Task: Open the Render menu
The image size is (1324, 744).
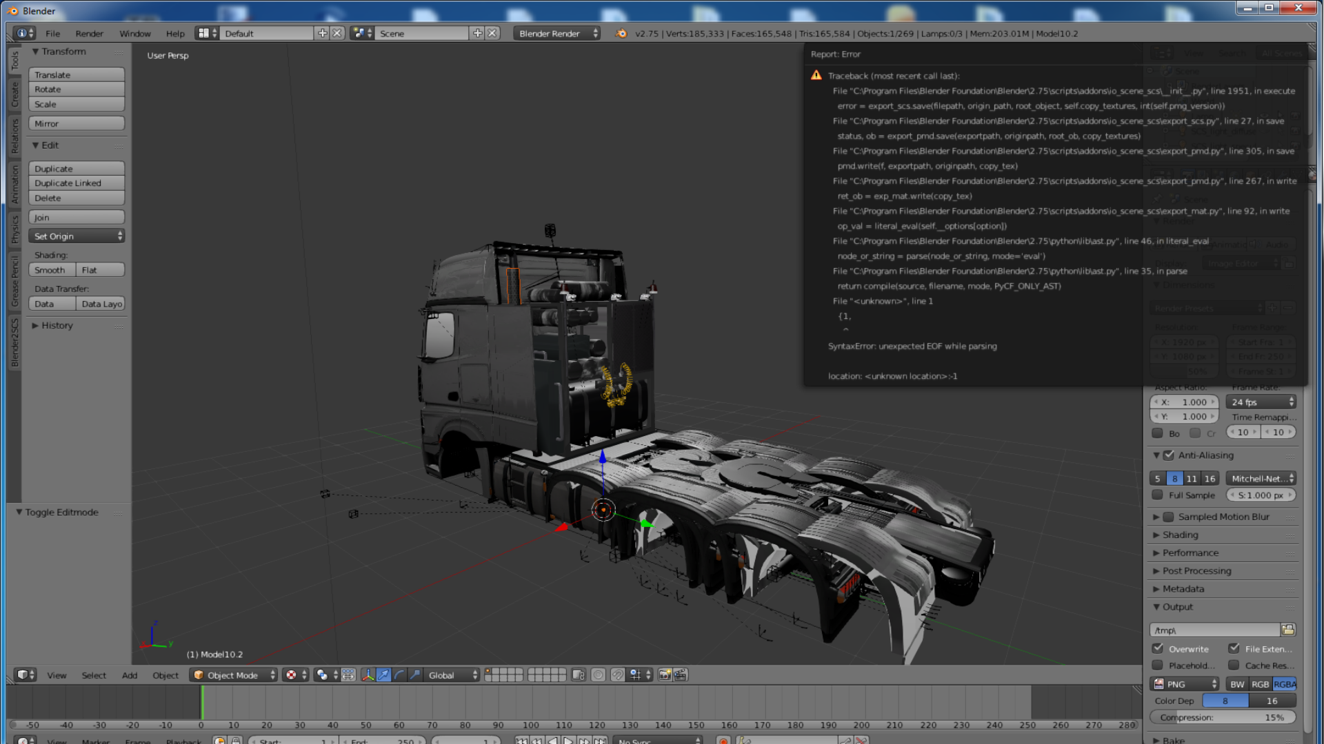Action: click(x=89, y=33)
